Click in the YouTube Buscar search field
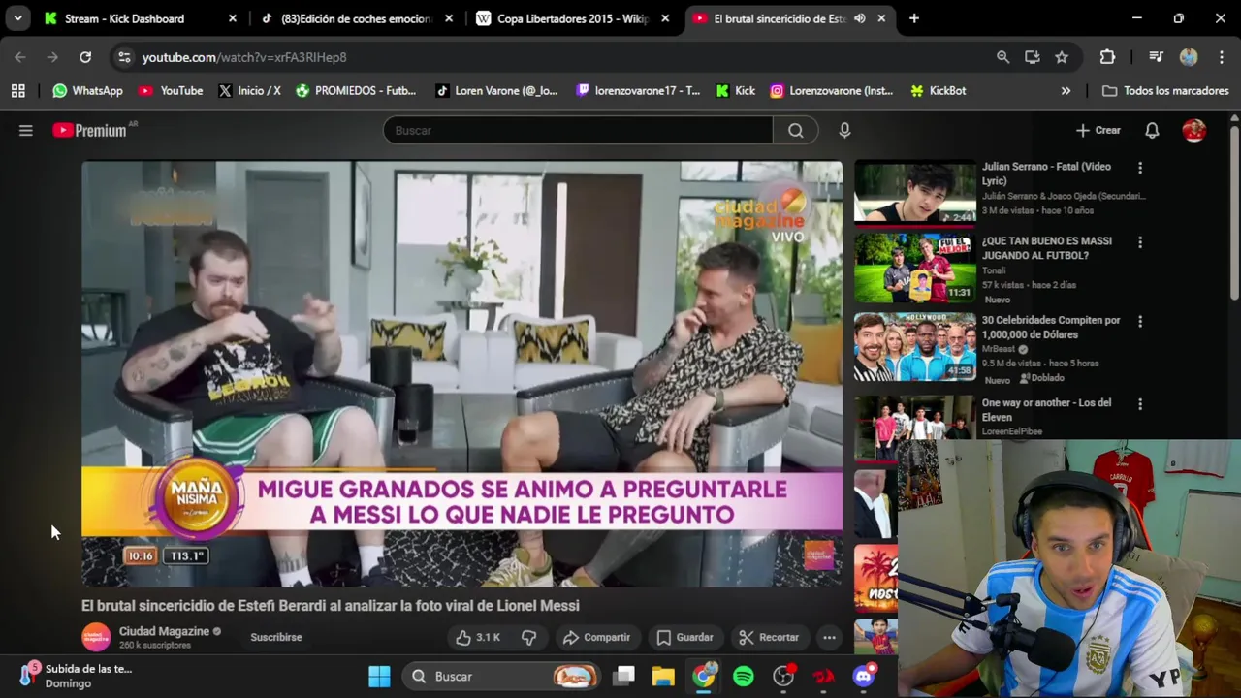The width and height of the screenshot is (1241, 698). 578,130
